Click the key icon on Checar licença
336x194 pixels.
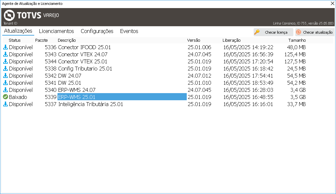pyautogui.click(x=257, y=32)
